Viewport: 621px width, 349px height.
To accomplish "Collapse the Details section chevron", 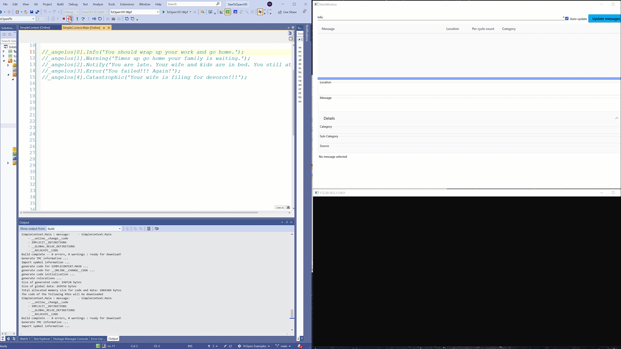I will 616,118.
